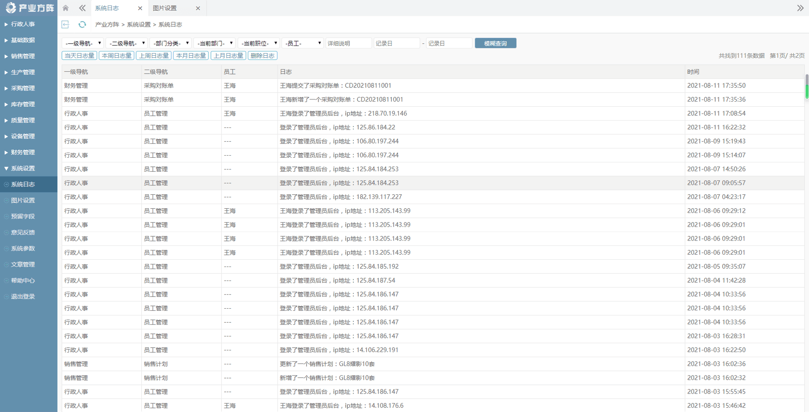The width and height of the screenshot is (809, 412).
Task: Click the refresh icon beside breadcrumb
Action: [x=82, y=25]
